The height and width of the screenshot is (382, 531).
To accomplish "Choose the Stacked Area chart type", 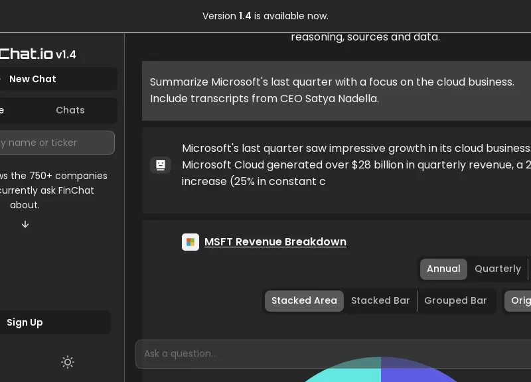I will [x=304, y=300].
